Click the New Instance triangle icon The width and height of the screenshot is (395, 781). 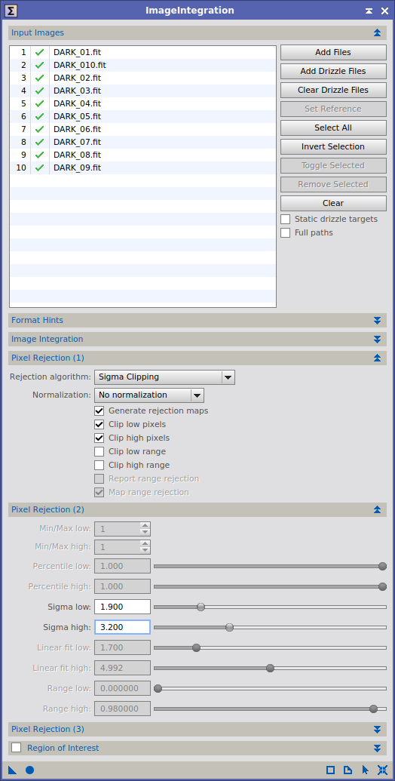point(12,770)
